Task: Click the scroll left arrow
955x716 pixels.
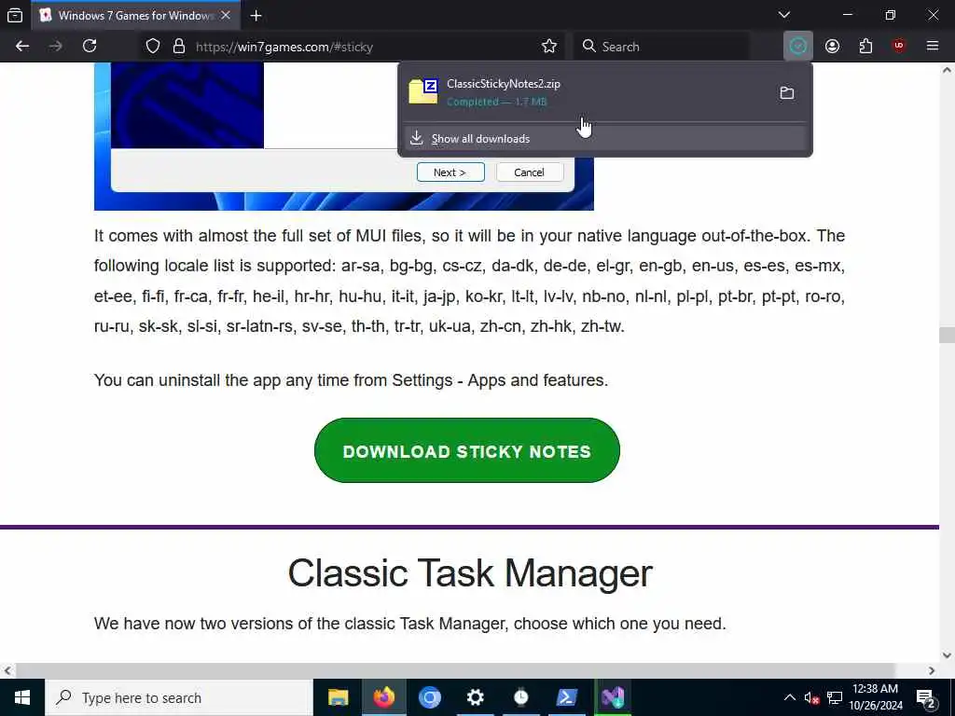Action: (x=7, y=670)
